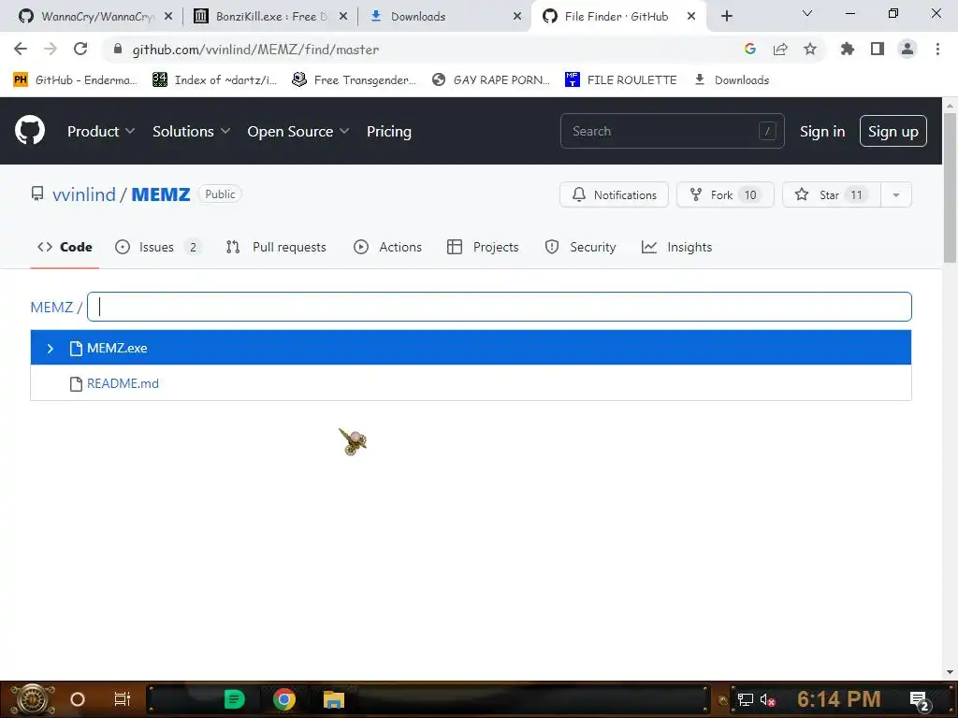This screenshot has width=958, height=718.
Task: Expand the Product menu
Action: click(x=101, y=131)
